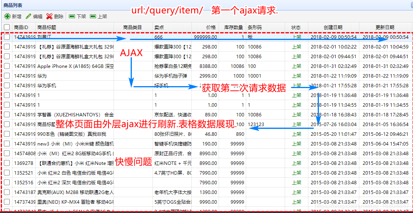Click the update date 2018-01-05 16:36:54
413x213 pixels.
coord(386,125)
